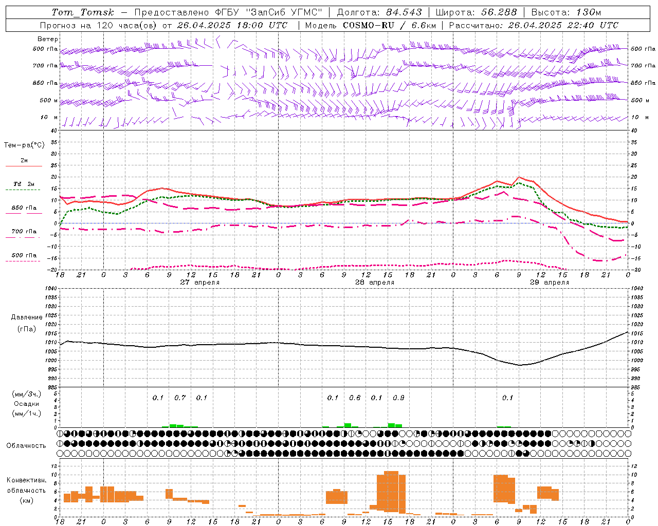Click "500 гПа" in the temperature legend

[24, 255]
